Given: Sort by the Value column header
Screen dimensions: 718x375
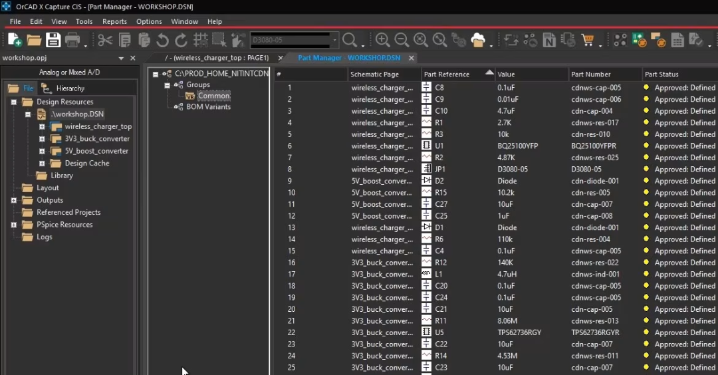Looking at the screenshot, I should click(x=532, y=74).
